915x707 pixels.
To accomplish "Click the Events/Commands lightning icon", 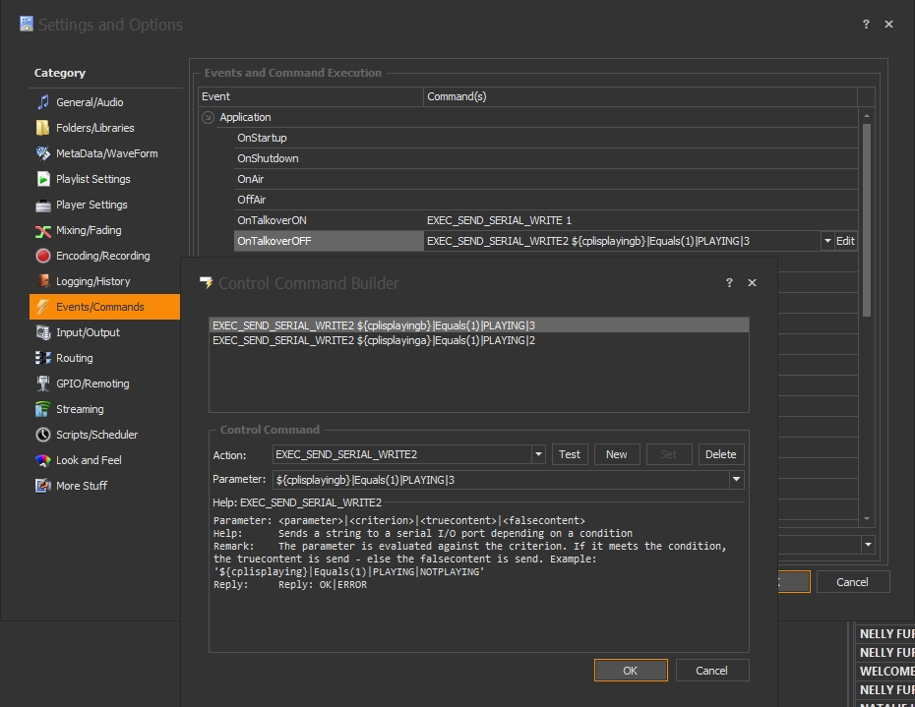I will click(43, 307).
